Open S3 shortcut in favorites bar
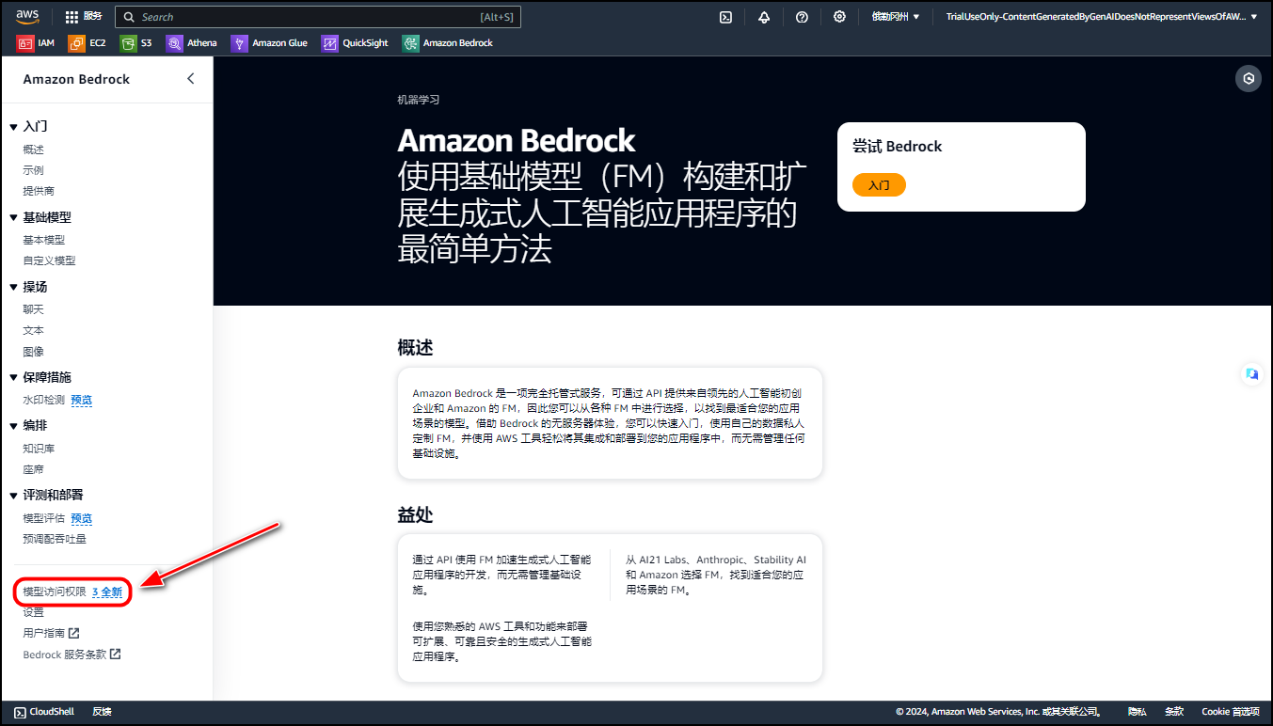 136,43
